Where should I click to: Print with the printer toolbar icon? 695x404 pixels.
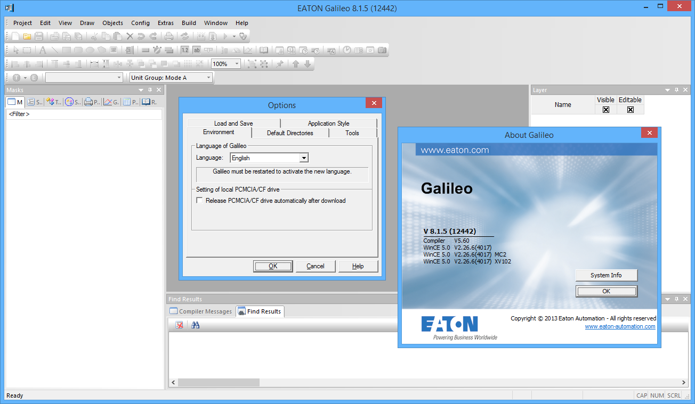click(x=169, y=37)
